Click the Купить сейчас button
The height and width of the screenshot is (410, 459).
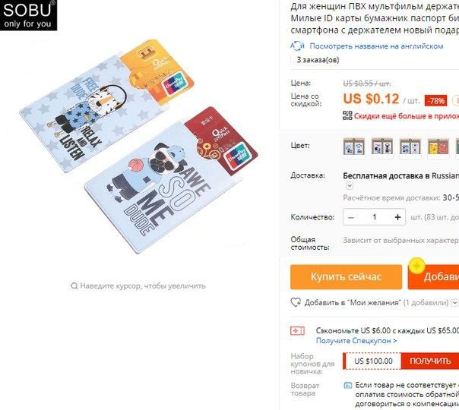click(346, 277)
